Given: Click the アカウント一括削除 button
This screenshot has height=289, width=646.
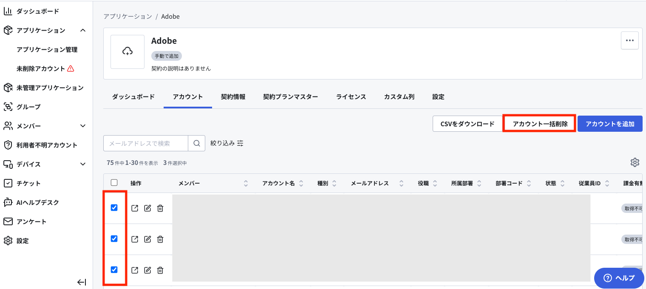Looking at the screenshot, I should click(540, 124).
